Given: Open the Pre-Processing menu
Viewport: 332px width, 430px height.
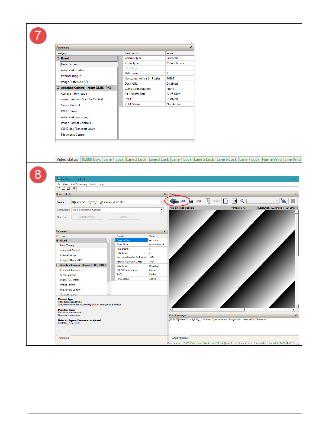Looking at the screenshot, I should pos(79,184).
